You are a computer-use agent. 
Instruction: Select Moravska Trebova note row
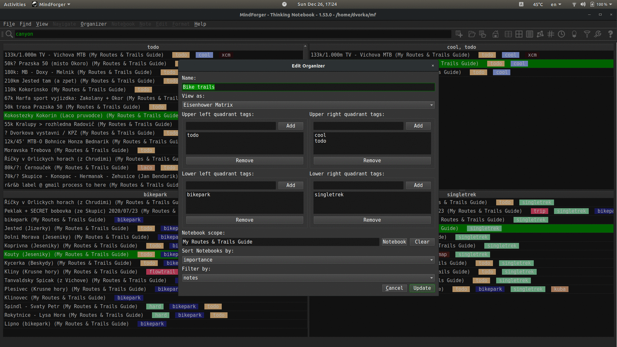(x=91, y=150)
